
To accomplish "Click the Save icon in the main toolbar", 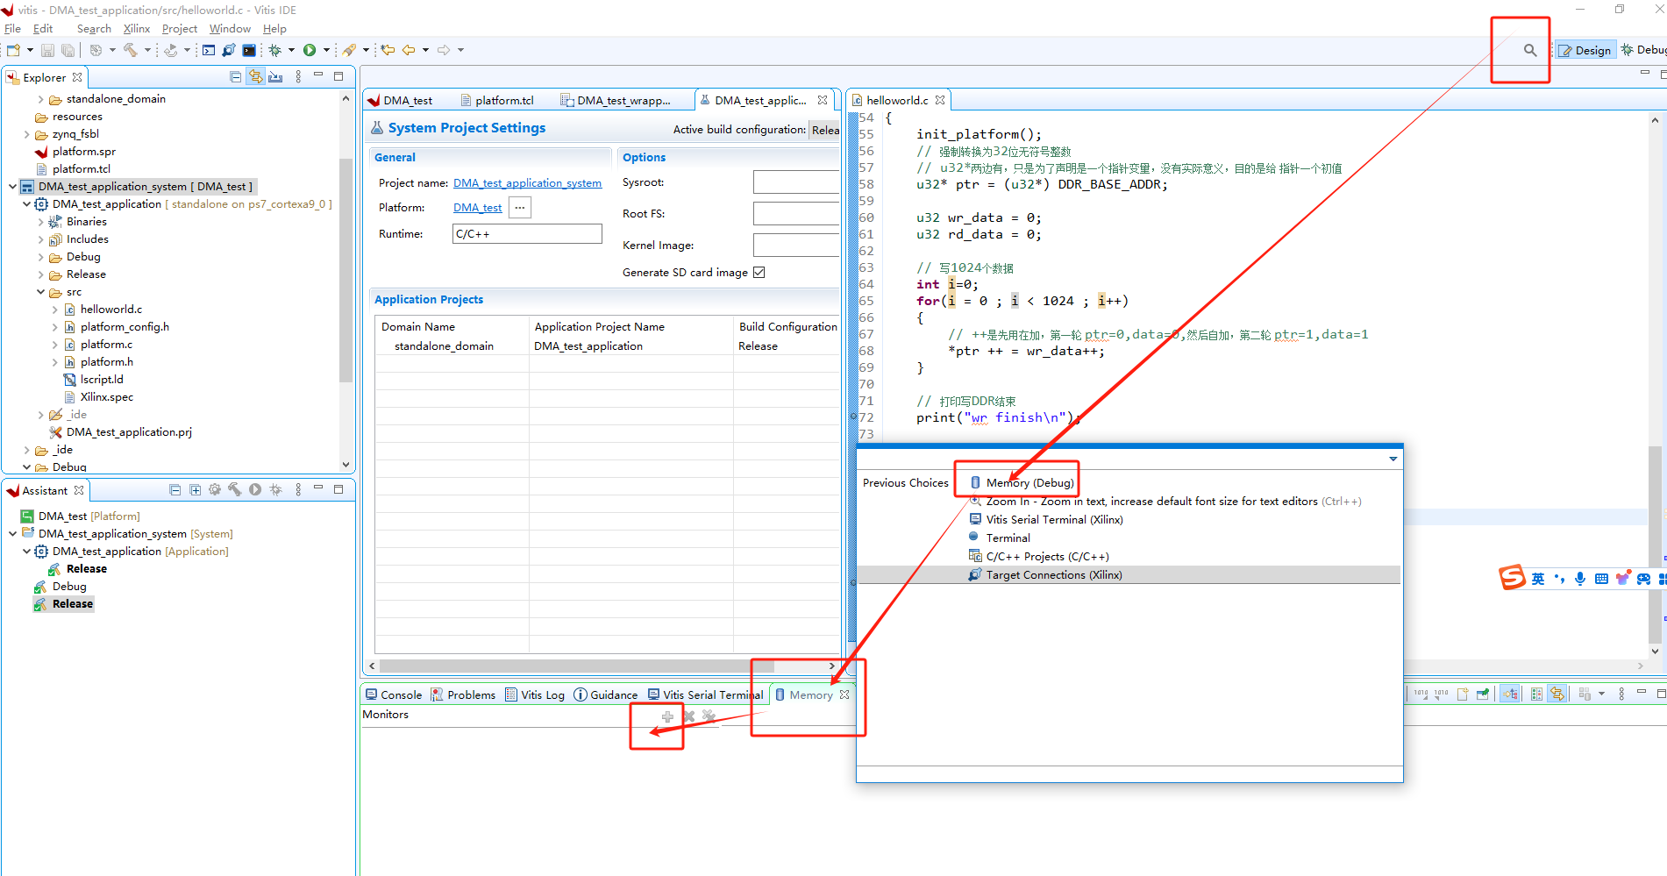I will 48,50.
